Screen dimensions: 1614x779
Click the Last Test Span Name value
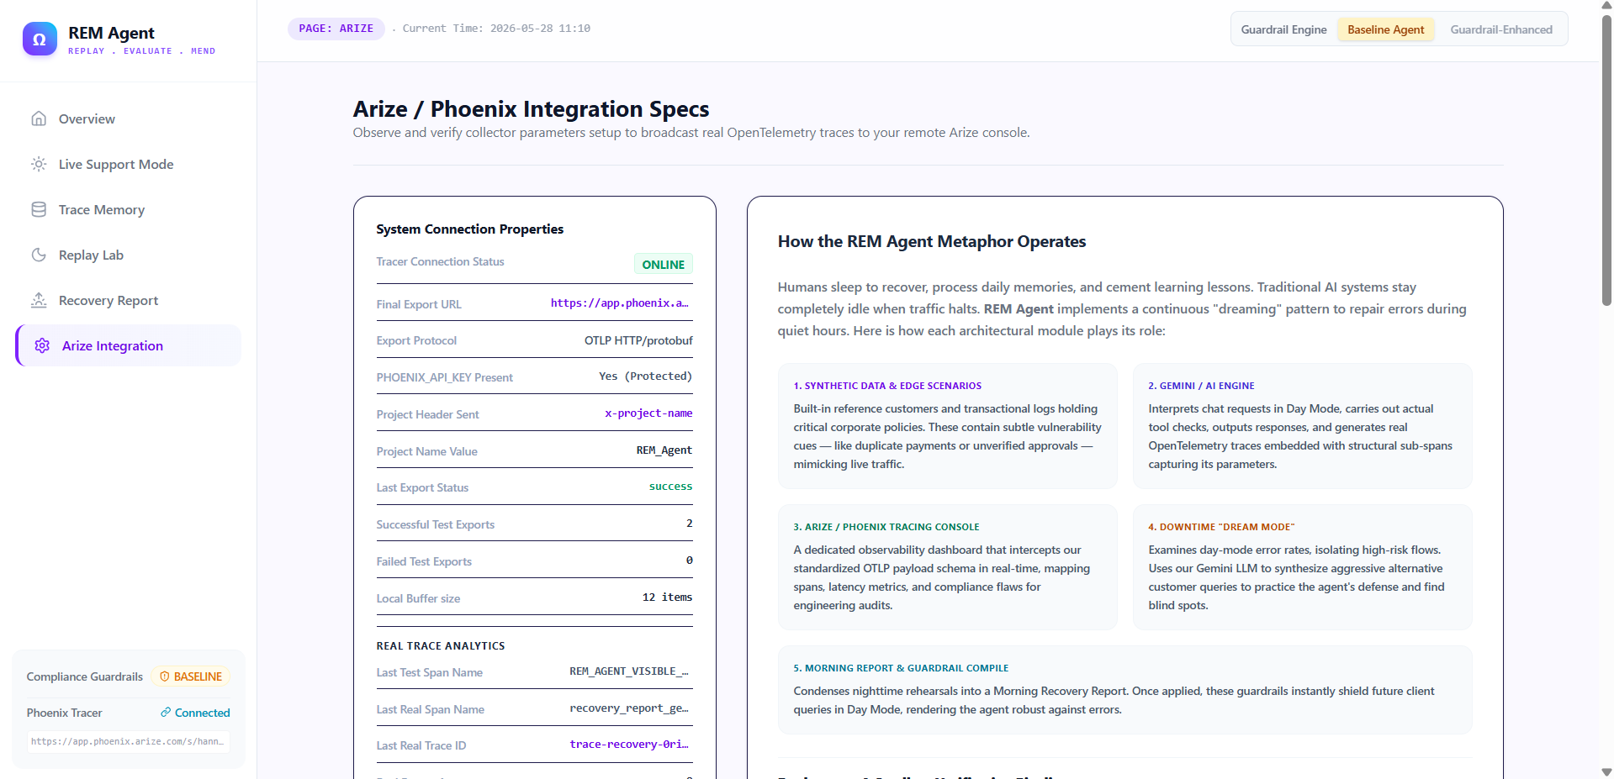(x=629, y=671)
